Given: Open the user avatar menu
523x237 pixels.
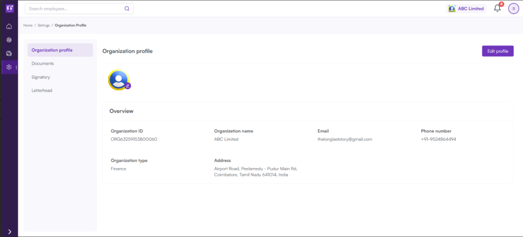Looking at the screenshot, I should pyautogui.click(x=513, y=9).
